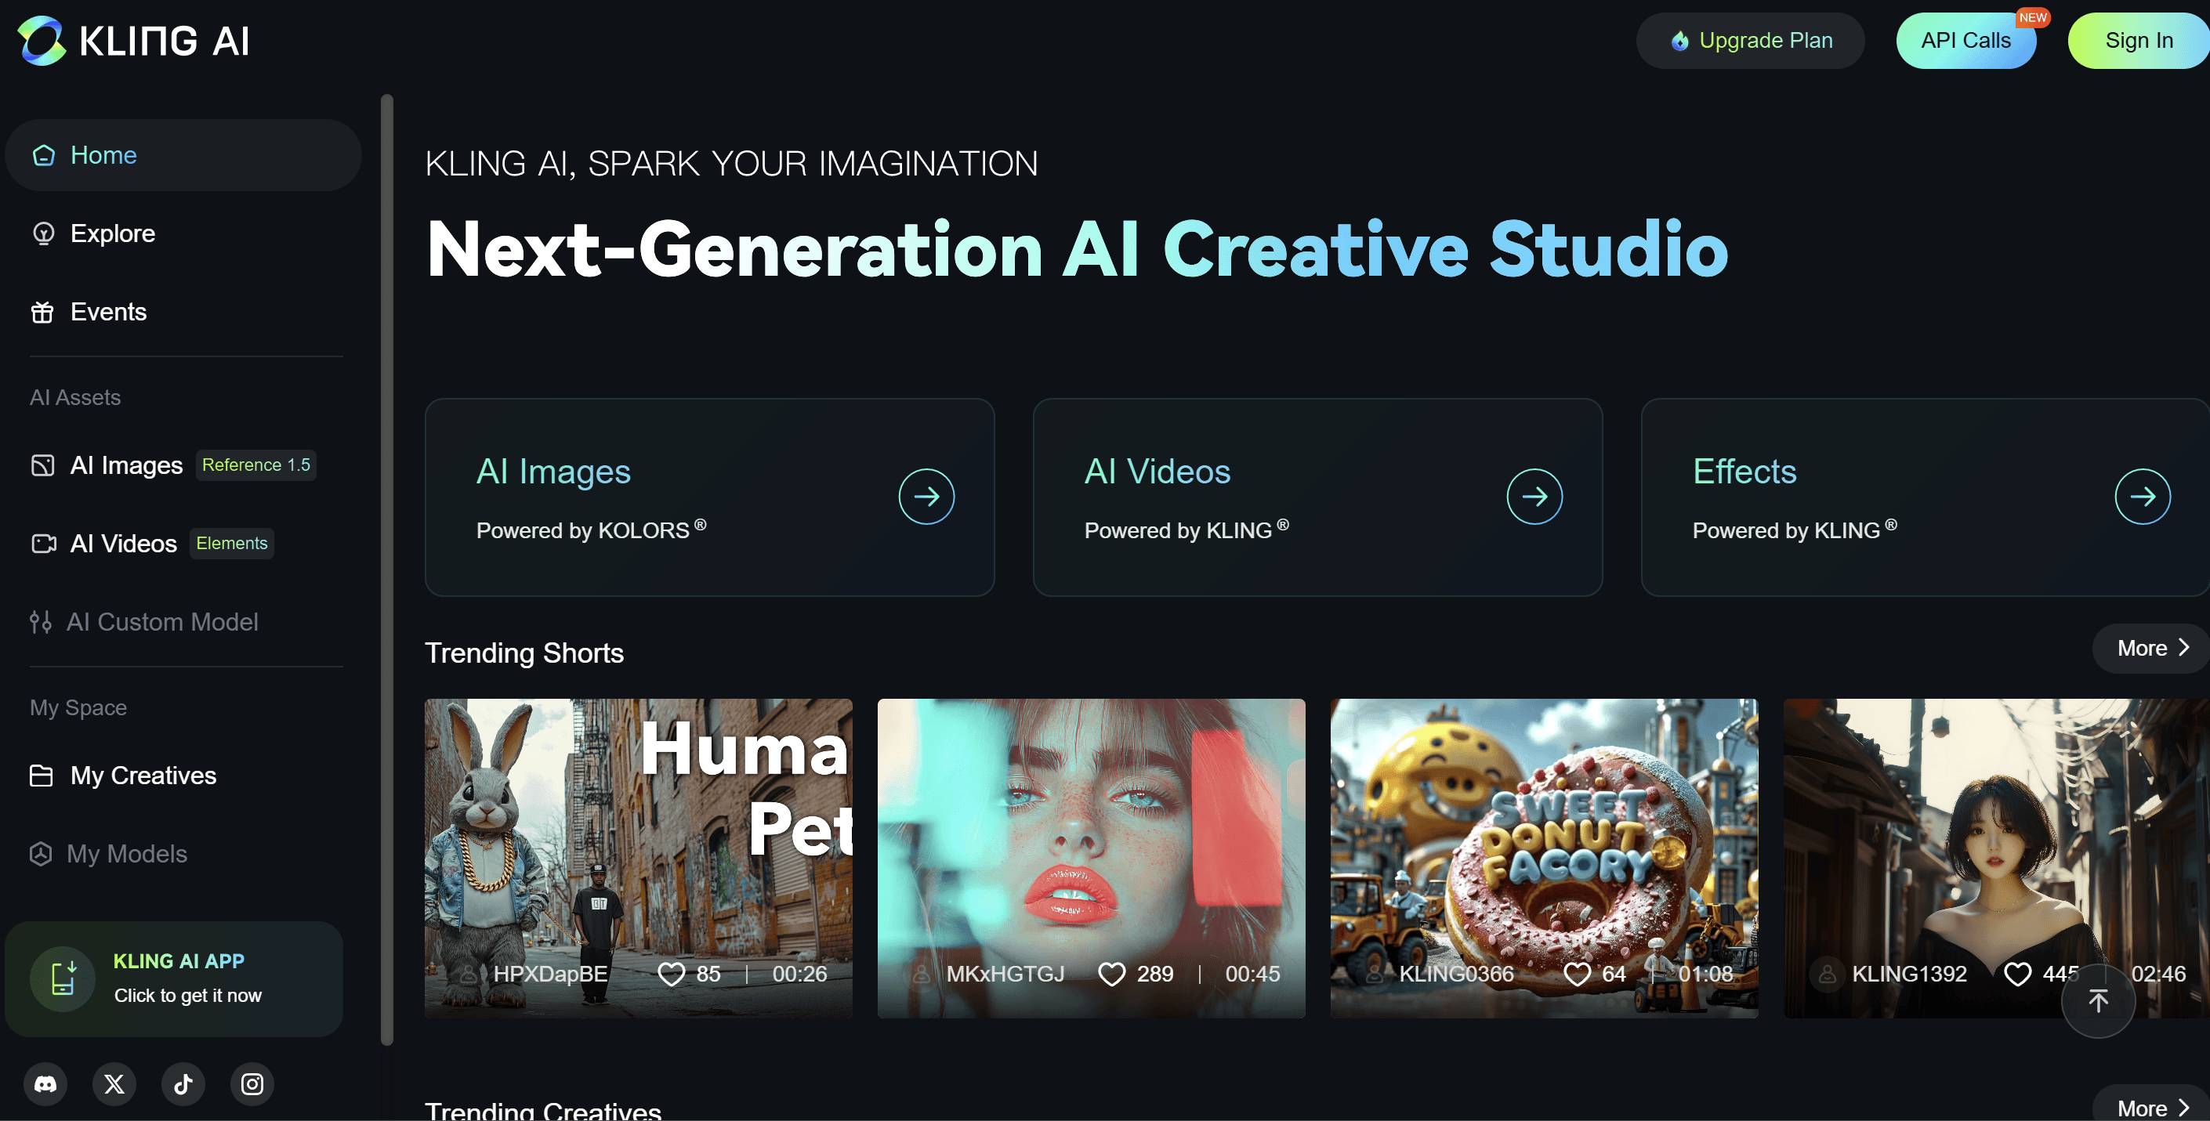Click the Events gift icon

pos(42,313)
